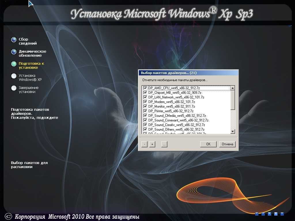The height and width of the screenshot is (221, 295).
Task: Toggle DP_Sound_CMedia_wnt5_x86-32_912.7z checkbox
Action: [145, 116]
